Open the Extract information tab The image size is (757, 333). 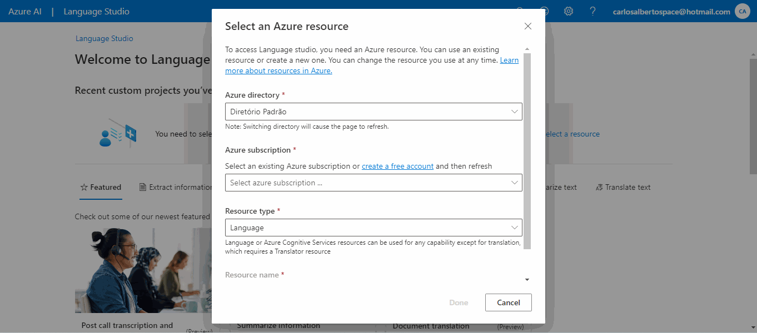pyautogui.click(x=177, y=188)
